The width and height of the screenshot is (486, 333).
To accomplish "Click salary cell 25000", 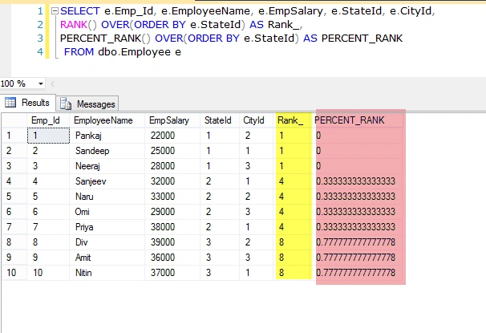I will (172, 151).
